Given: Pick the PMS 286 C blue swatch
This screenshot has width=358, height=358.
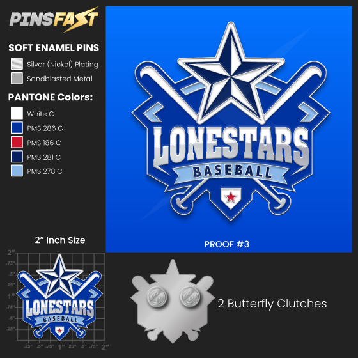Looking at the screenshot, I should coord(17,128).
